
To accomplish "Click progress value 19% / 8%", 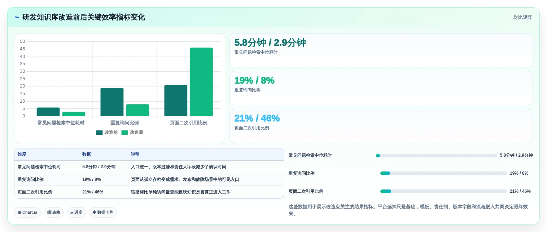I will [519, 173].
